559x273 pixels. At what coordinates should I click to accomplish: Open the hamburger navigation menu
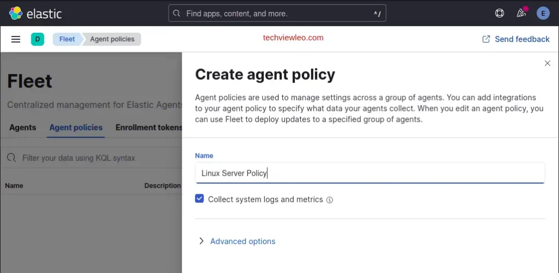tap(16, 39)
